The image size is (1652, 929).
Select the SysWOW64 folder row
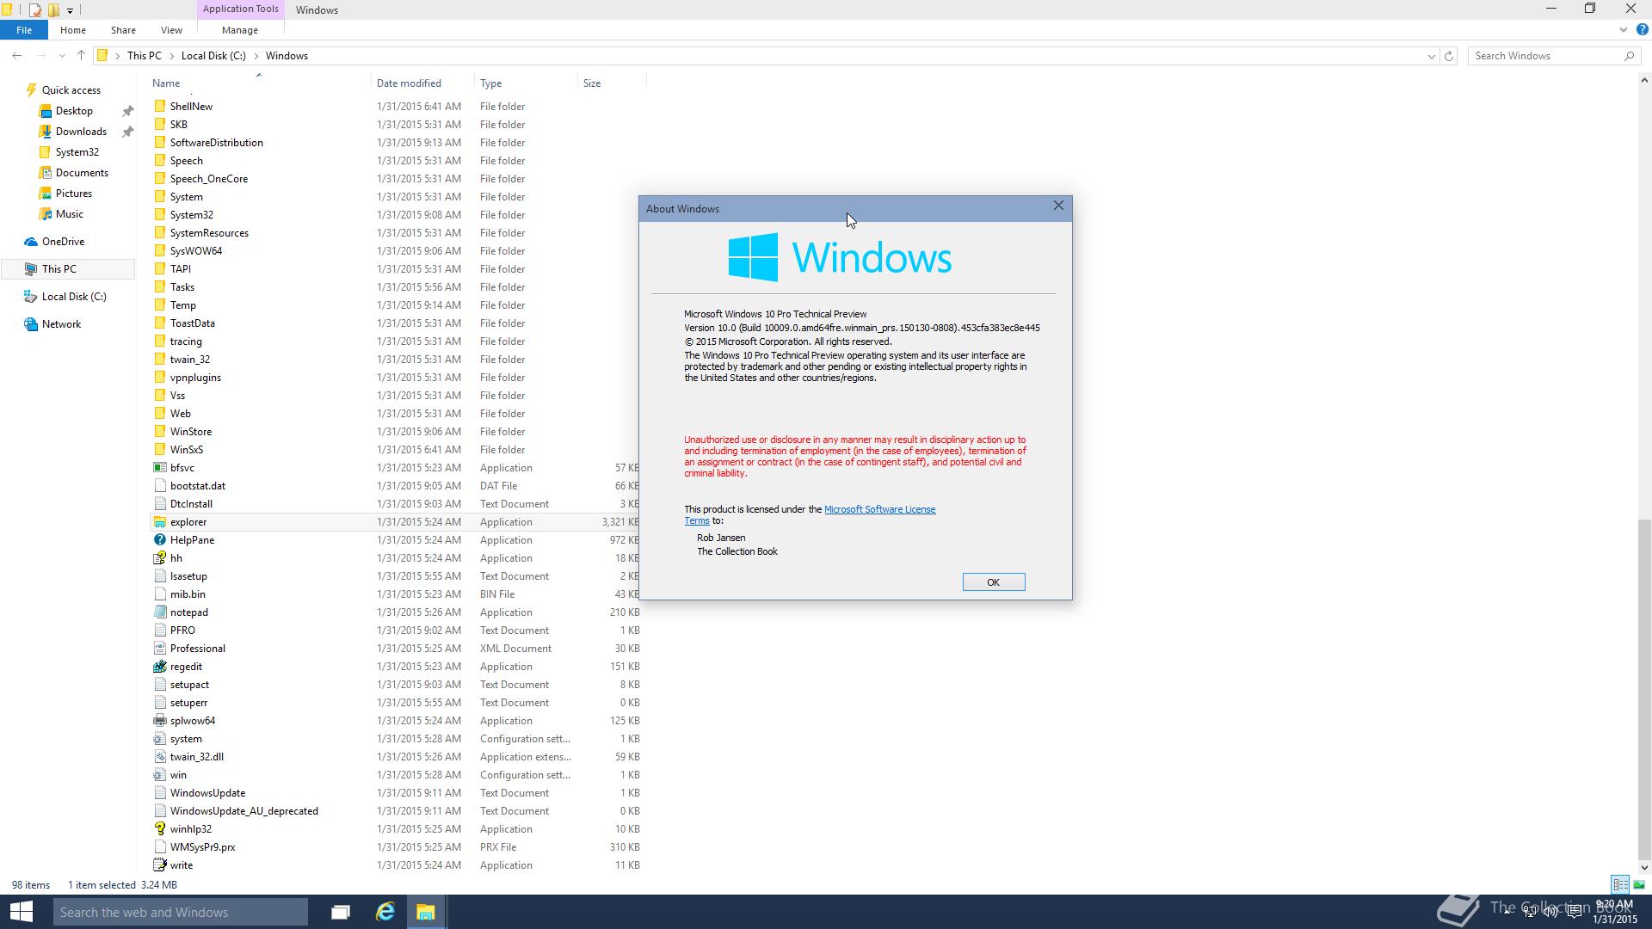[x=396, y=251]
